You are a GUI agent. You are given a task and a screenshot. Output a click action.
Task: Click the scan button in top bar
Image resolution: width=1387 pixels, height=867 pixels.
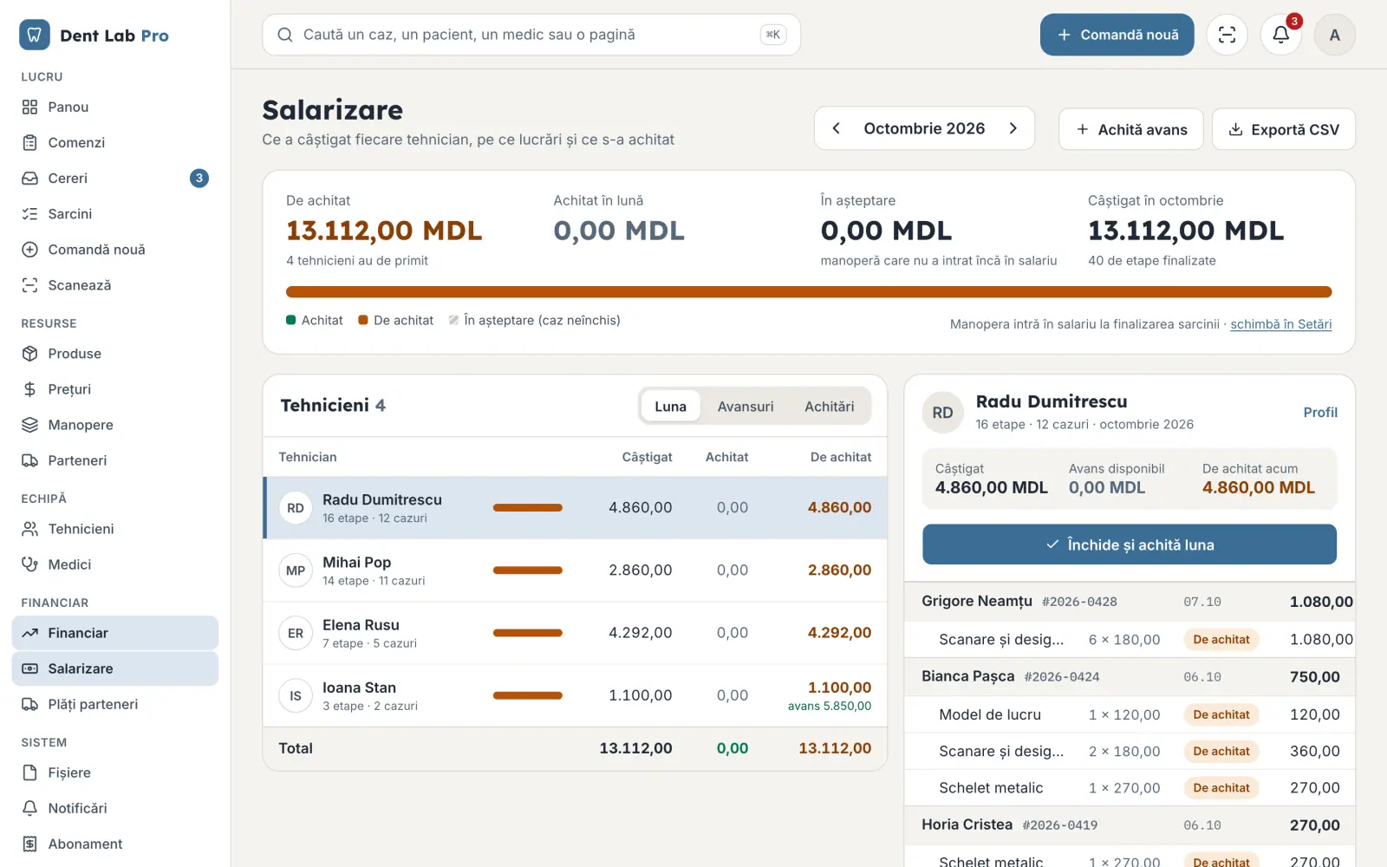coord(1227,35)
